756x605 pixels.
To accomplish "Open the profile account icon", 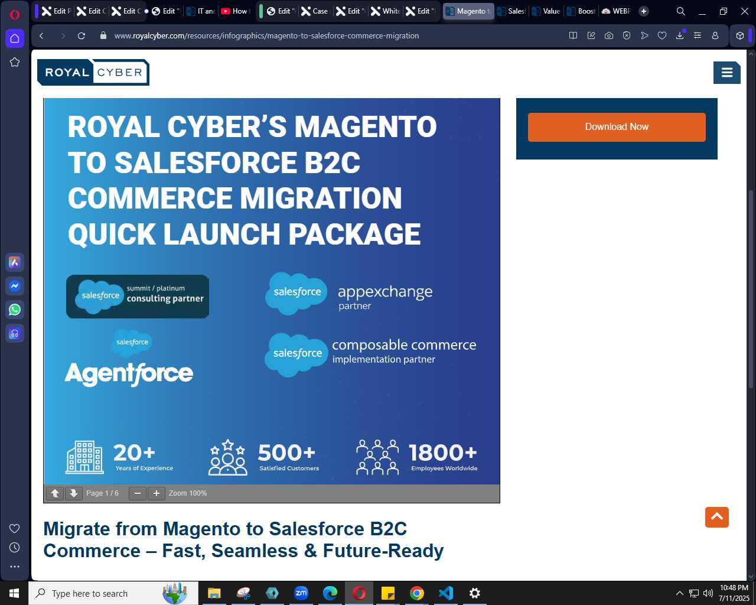I will pyautogui.click(x=715, y=35).
